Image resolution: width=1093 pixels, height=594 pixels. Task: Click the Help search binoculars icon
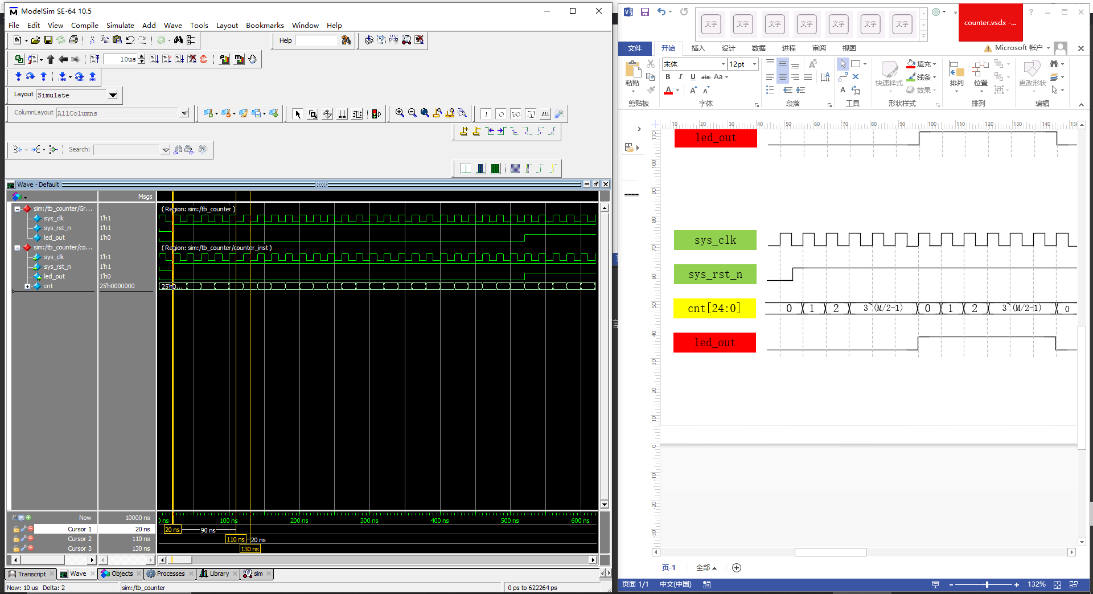click(x=346, y=40)
